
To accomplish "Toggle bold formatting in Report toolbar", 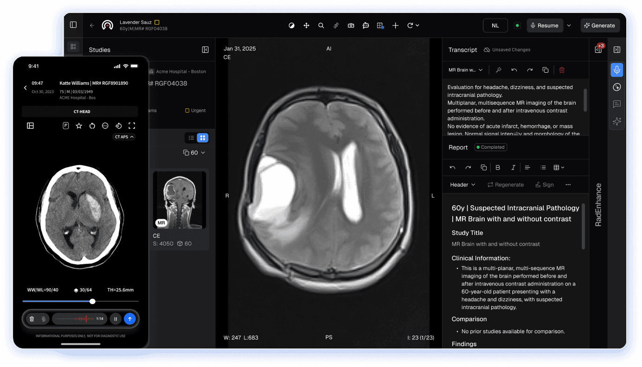I will 498,167.
